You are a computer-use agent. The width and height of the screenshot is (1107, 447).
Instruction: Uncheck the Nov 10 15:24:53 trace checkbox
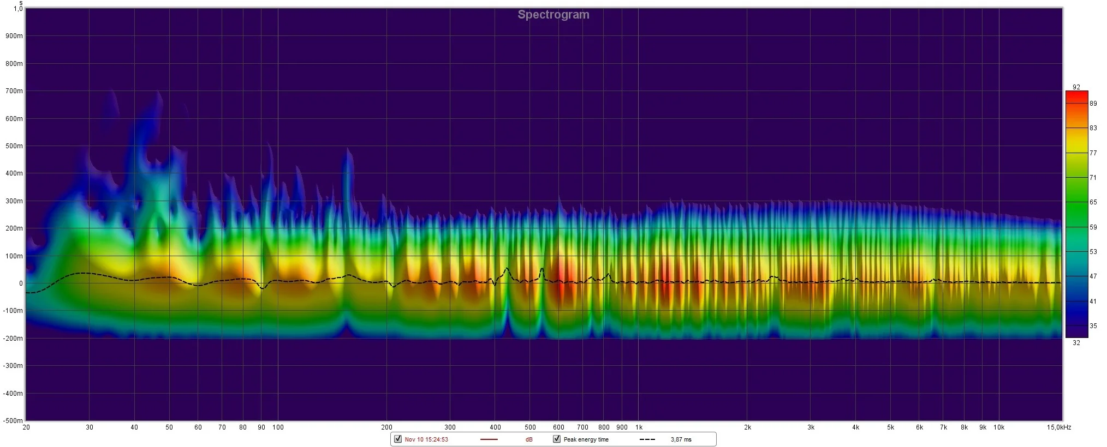[398, 439]
